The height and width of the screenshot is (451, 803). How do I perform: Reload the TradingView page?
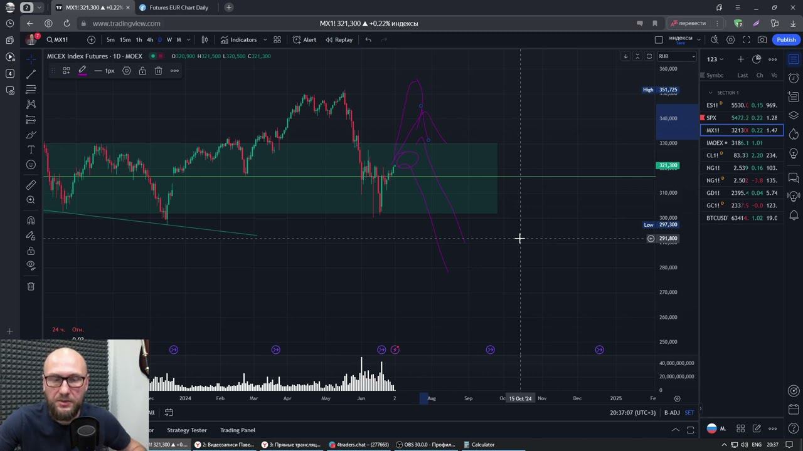(66, 23)
